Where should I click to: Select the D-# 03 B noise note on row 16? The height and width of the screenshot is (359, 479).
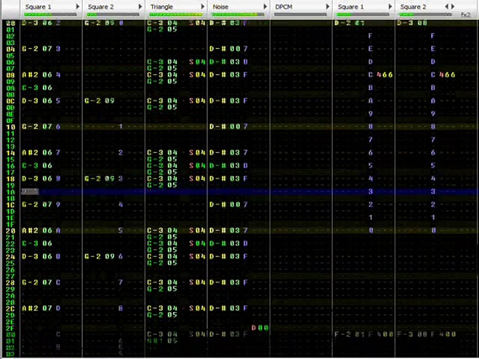229,166
